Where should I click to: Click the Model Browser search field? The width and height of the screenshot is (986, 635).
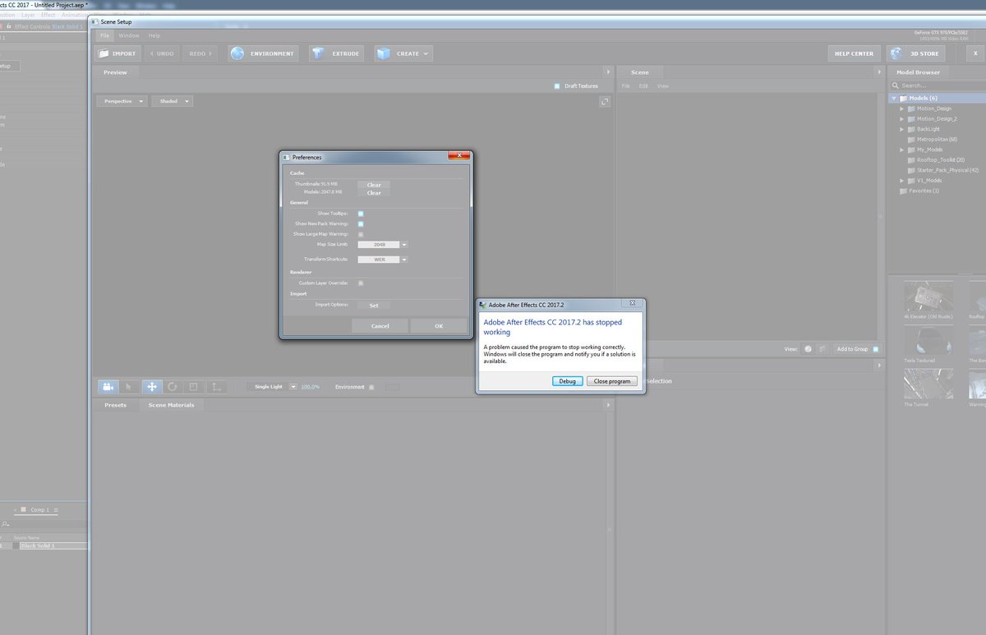pos(937,85)
